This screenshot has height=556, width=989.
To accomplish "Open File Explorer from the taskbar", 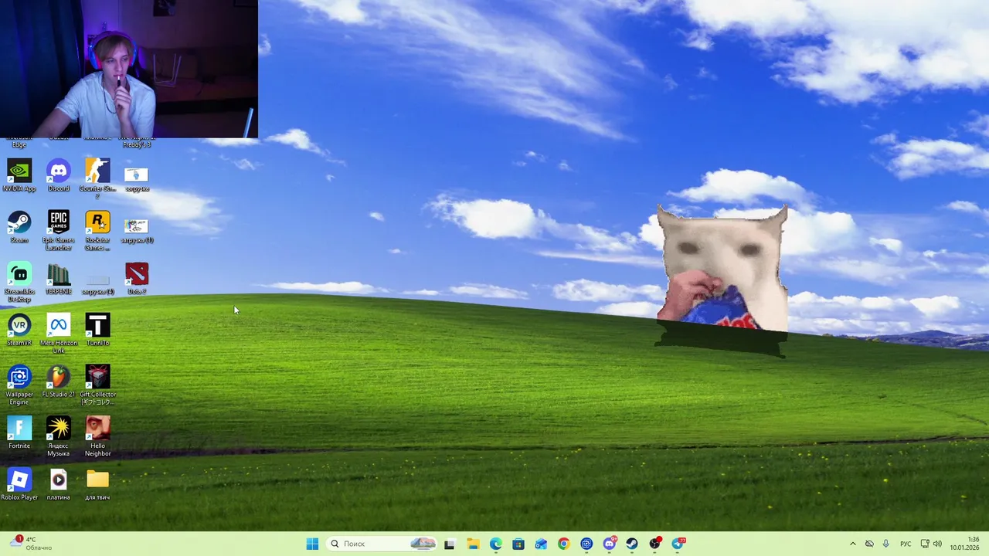I will pyautogui.click(x=472, y=544).
